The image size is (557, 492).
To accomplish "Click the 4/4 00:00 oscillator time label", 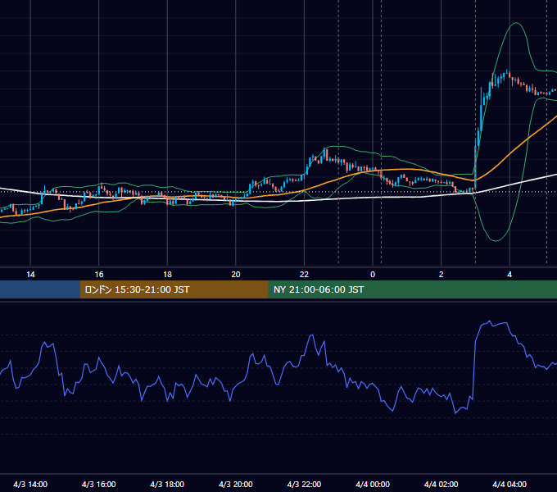I will click(373, 484).
